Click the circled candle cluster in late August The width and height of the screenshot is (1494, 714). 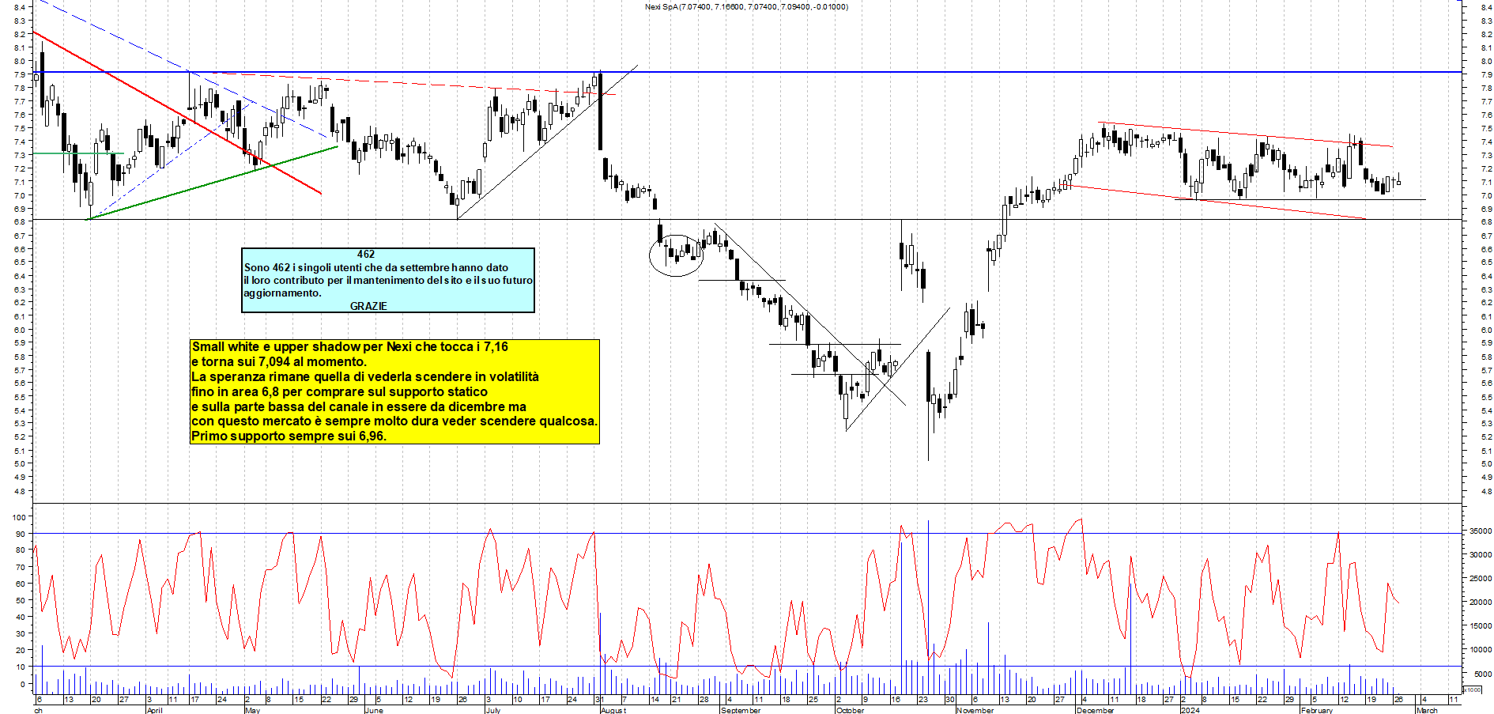pos(676,255)
